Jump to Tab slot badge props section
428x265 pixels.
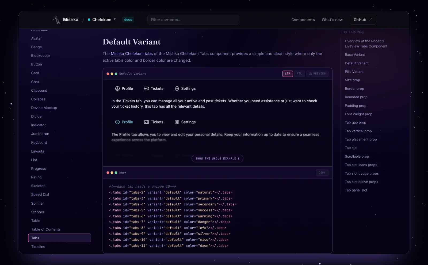362,173
